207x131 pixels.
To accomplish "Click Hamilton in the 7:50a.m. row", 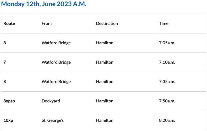I will 105,101.
